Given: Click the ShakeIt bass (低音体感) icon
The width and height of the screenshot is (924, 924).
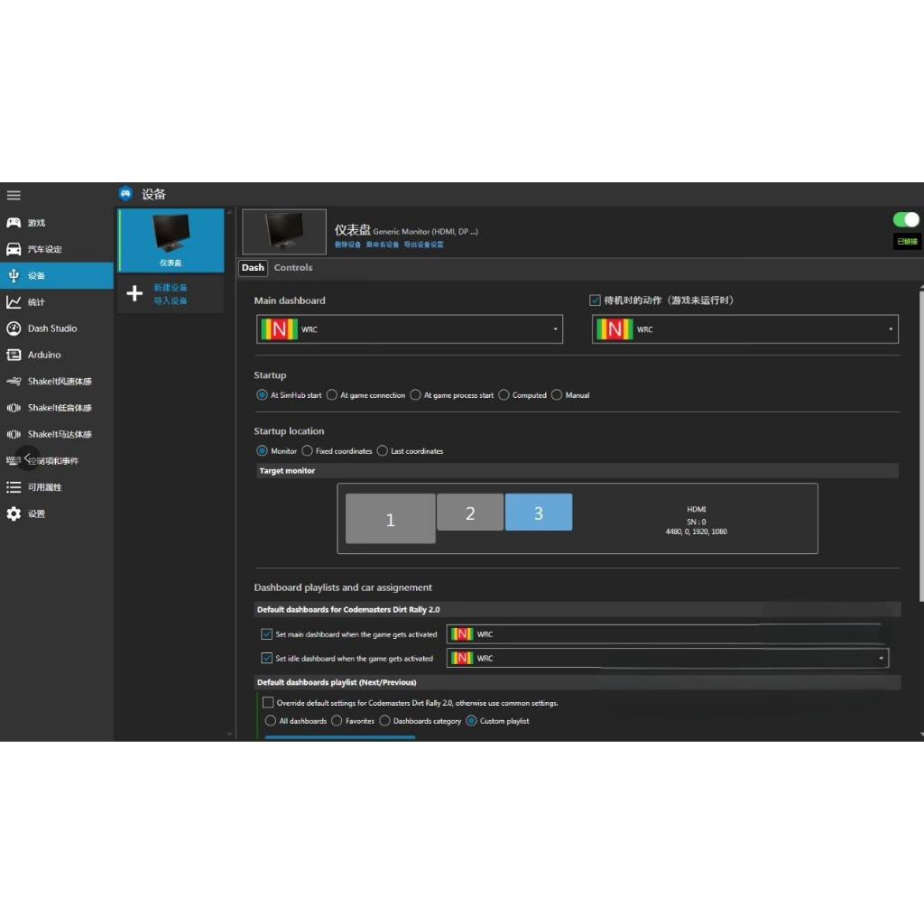Looking at the screenshot, I should [x=14, y=408].
